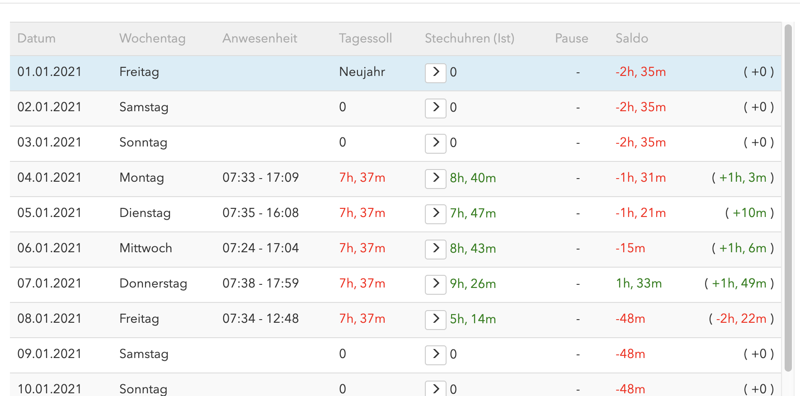The image size is (800, 396).
Task: Expand Stechuhren details for 02.01.2021
Action: pos(436,108)
